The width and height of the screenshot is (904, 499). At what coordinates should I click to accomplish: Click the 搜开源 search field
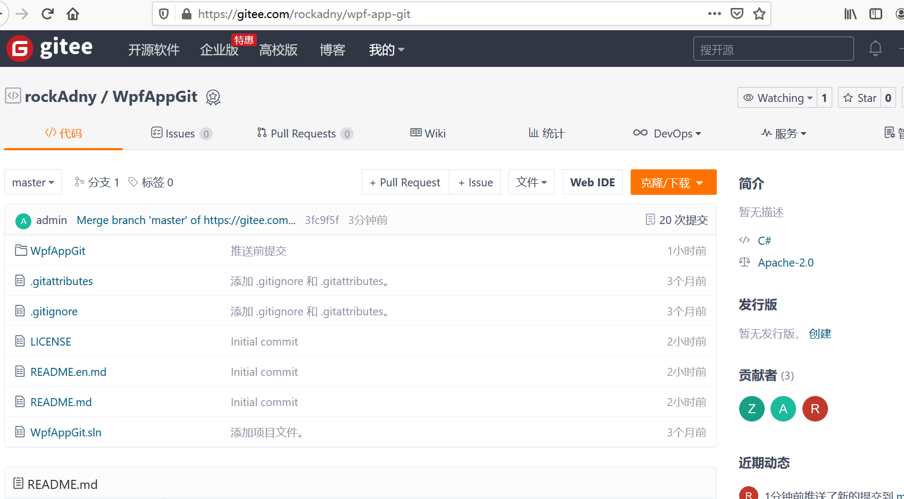click(x=773, y=49)
